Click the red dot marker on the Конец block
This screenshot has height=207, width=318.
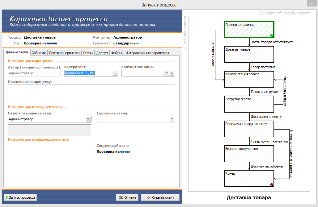[x=272, y=184]
